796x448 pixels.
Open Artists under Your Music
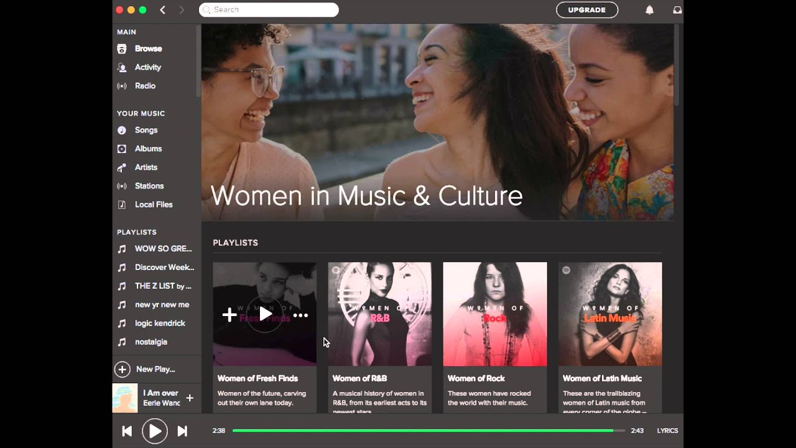tap(146, 167)
